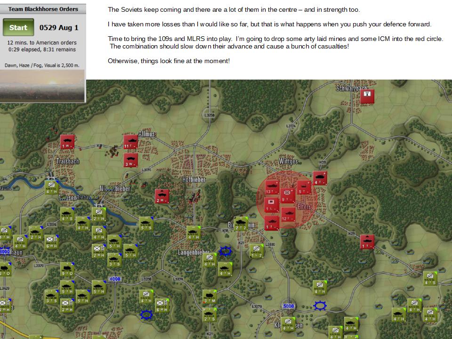452x339 pixels.
Task: Click the K29 road label
Action: click(351, 233)
